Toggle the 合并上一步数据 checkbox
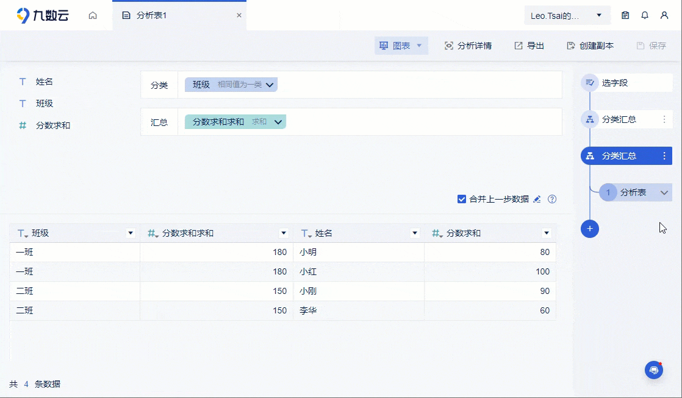This screenshot has height=398, width=682. point(462,199)
